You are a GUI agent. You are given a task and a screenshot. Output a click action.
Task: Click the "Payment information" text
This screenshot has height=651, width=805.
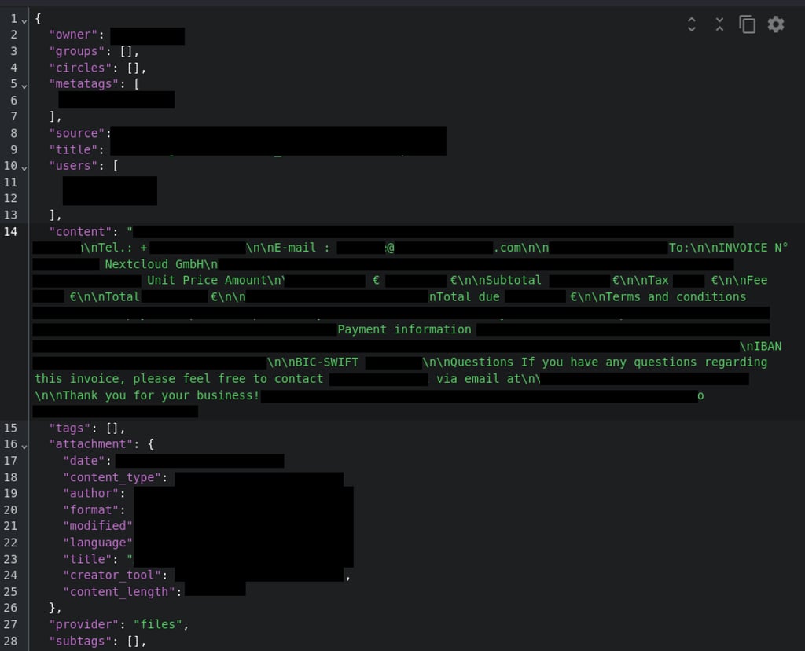(405, 329)
